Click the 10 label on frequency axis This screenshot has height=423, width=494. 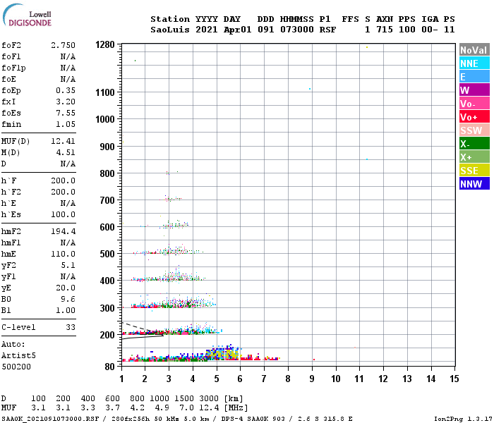pyautogui.click(x=335, y=379)
